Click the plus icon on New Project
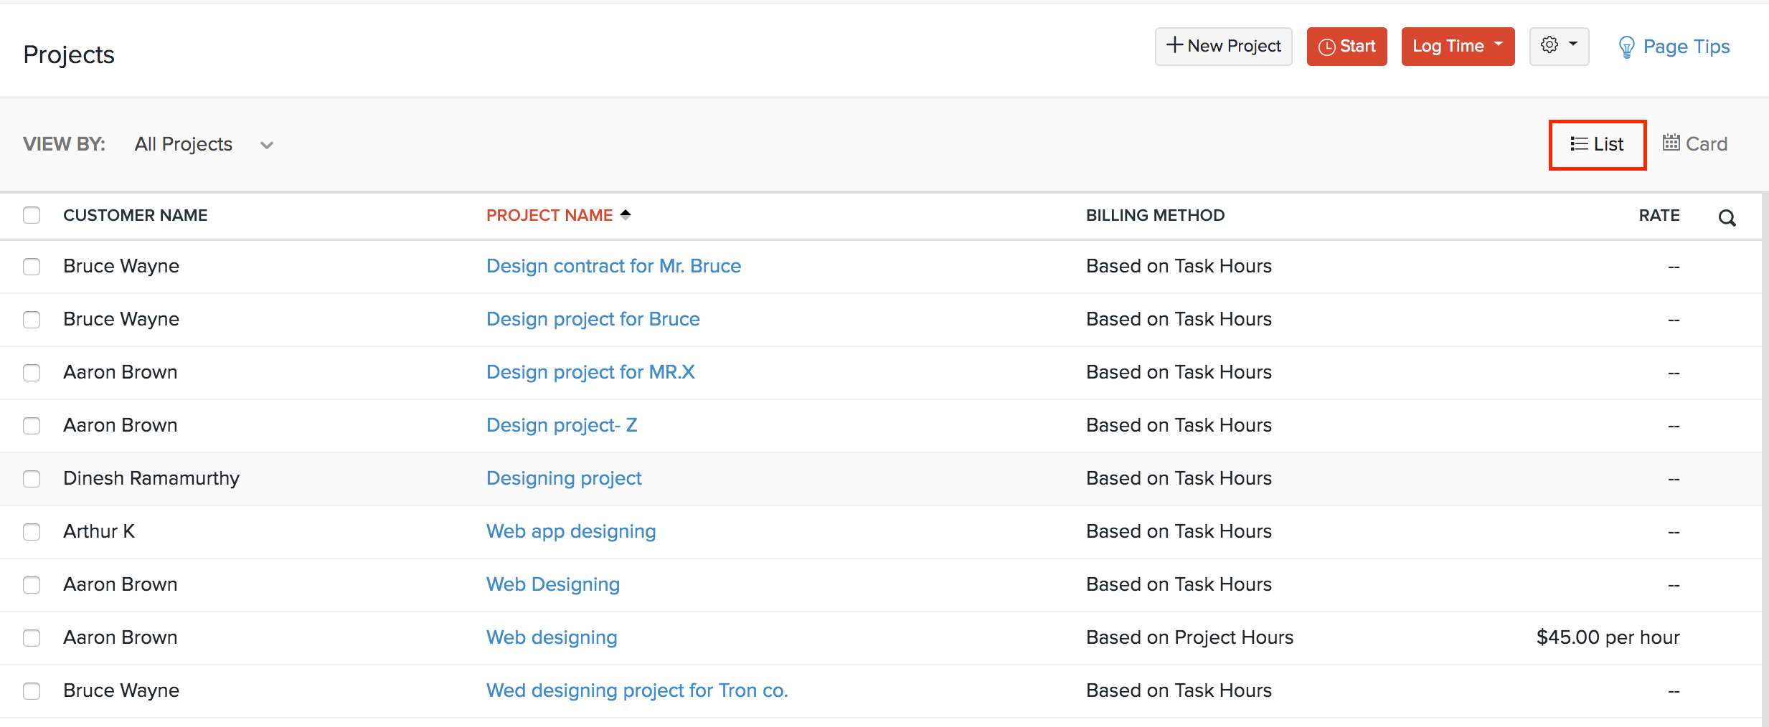This screenshot has height=727, width=1769. pos(1174,45)
